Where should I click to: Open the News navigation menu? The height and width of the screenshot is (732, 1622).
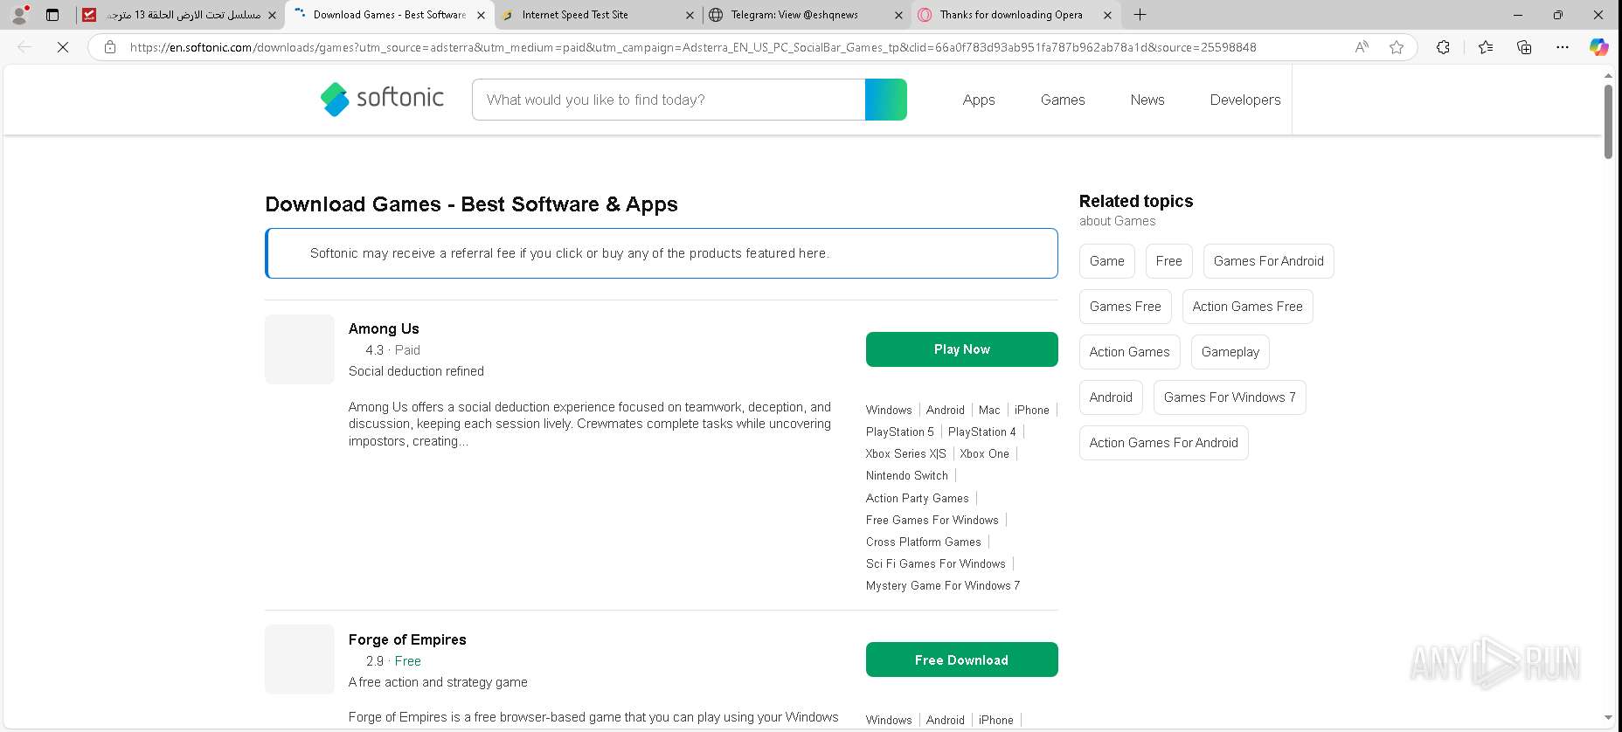point(1147,100)
